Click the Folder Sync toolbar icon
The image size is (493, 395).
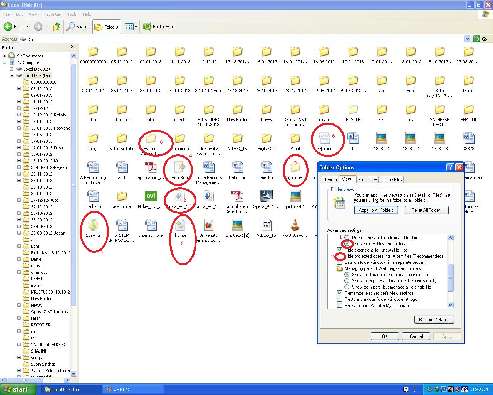(x=147, y=26)
